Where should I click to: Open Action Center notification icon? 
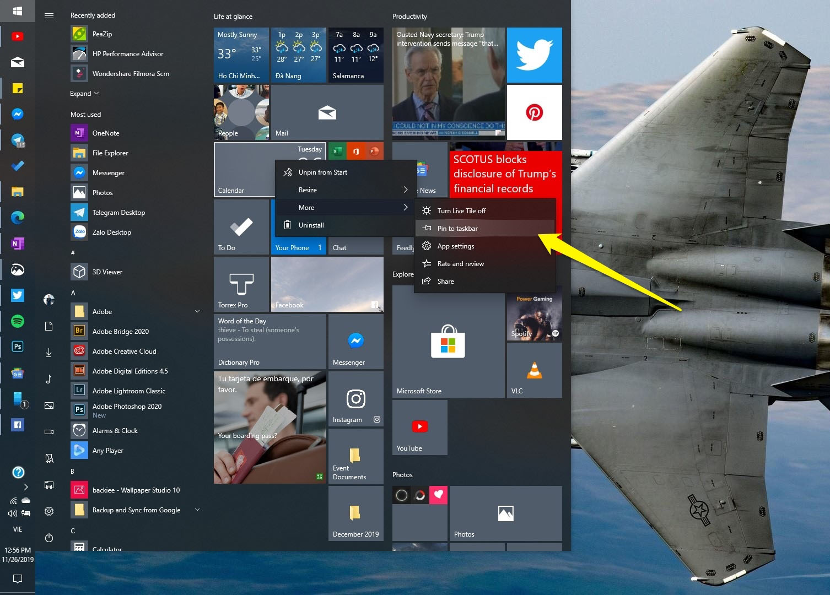coord(18,578)
